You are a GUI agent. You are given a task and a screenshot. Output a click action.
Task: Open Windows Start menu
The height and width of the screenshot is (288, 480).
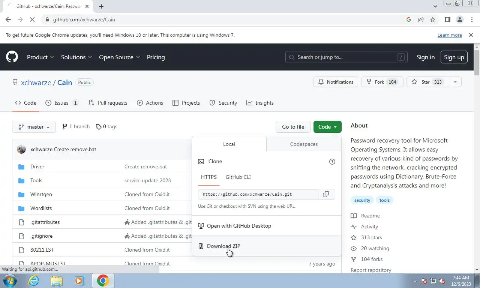[x=9, y=280]
